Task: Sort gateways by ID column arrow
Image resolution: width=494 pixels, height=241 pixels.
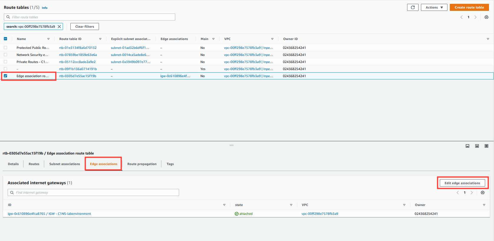Action: [224, 205]
